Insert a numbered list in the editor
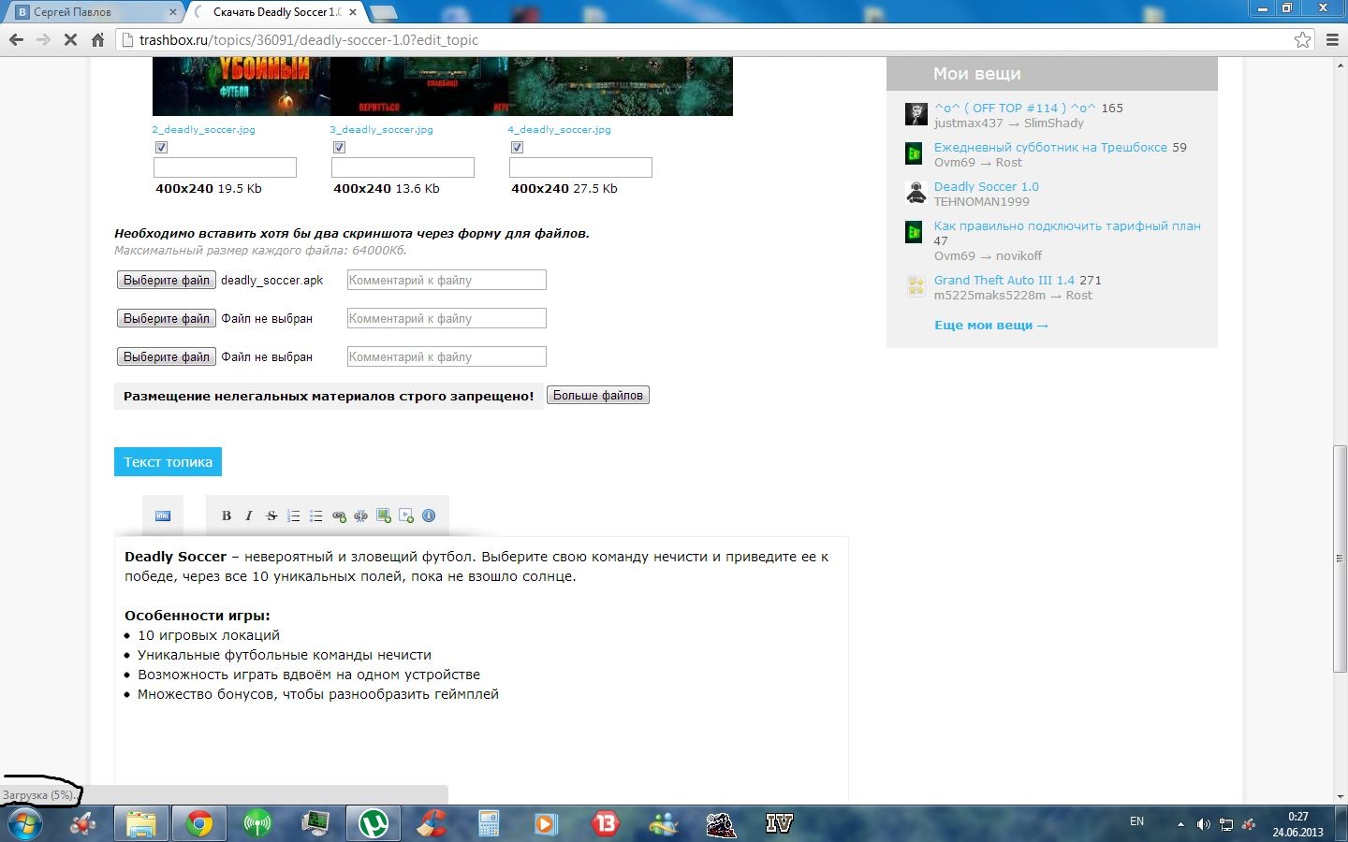Screen dimensions: 1348x842 pyautogui.click(x=294, y=515)
